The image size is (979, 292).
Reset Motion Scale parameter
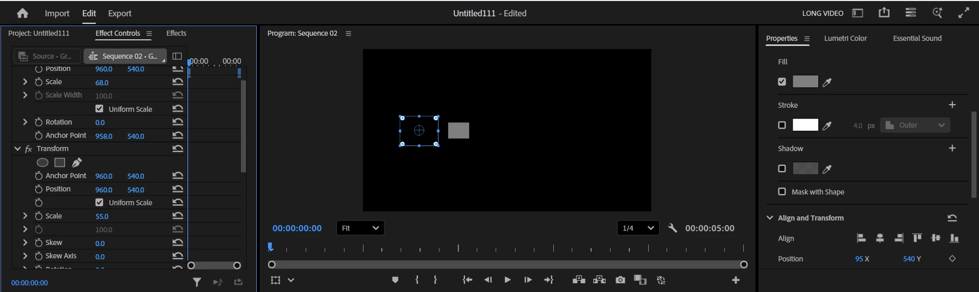click(178, 82)
